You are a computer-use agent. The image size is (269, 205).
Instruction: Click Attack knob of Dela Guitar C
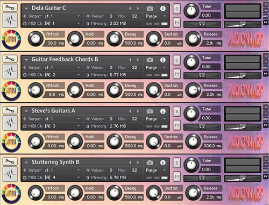[36, 39]
